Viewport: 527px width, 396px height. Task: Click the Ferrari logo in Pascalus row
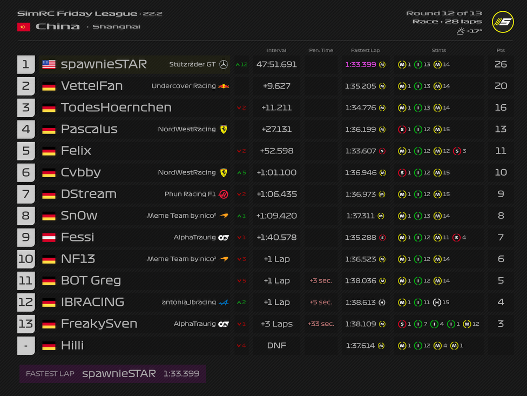(224, 129)
